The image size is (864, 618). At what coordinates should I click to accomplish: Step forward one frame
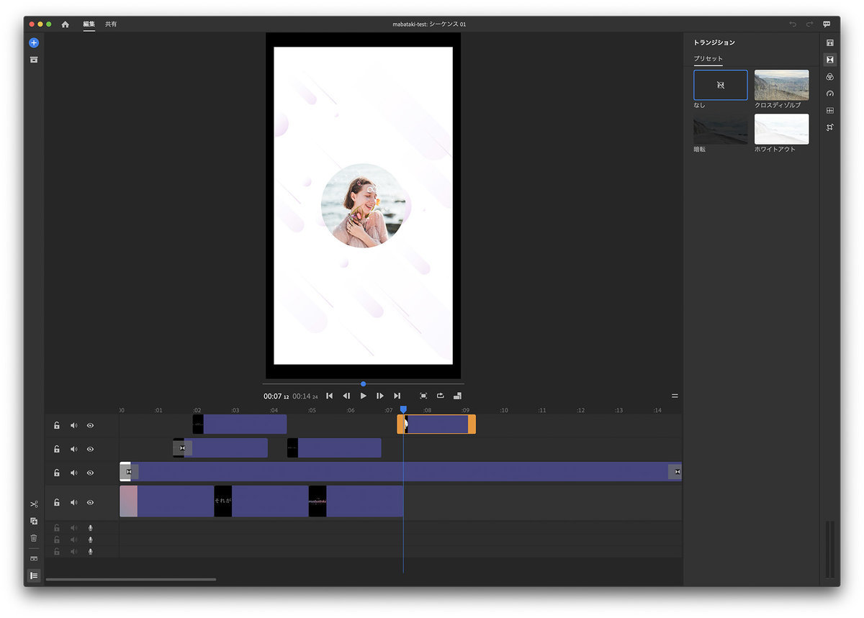click(x=380, y=396)
